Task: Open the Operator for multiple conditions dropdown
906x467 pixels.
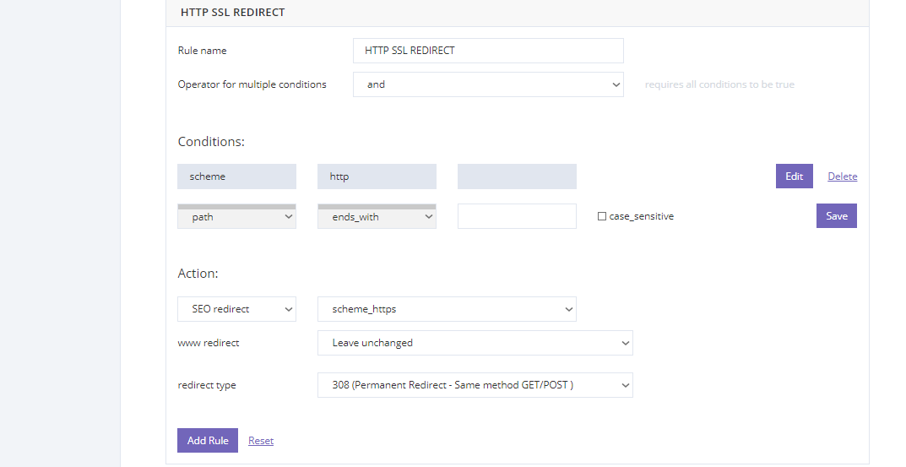Action: (x=488, y=84)
